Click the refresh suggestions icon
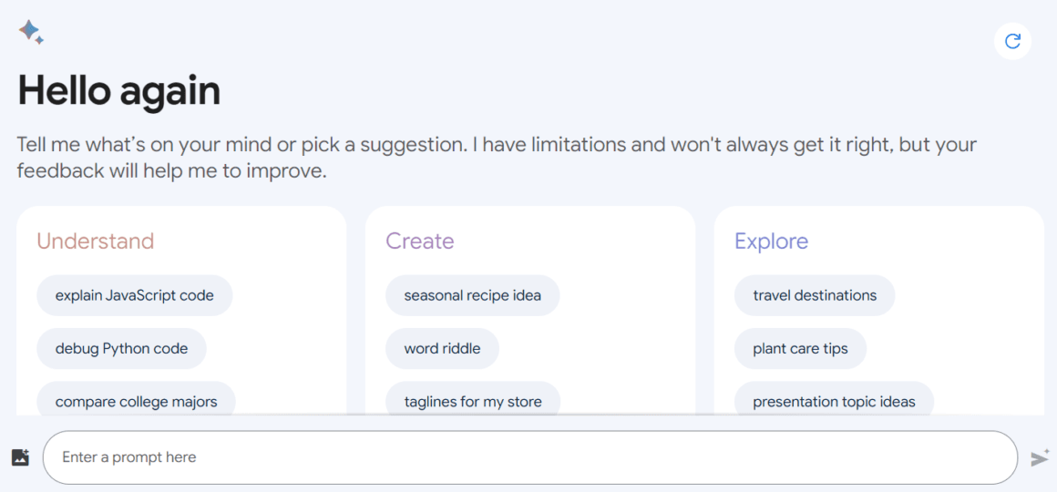This screenshot has width=1057, height=492. 1012,42
